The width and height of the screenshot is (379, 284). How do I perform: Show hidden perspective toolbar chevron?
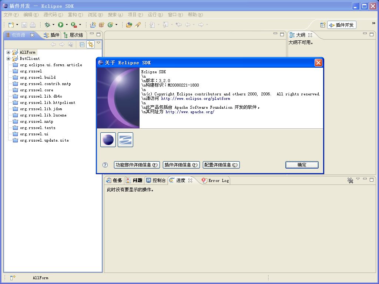coord(374,23)
